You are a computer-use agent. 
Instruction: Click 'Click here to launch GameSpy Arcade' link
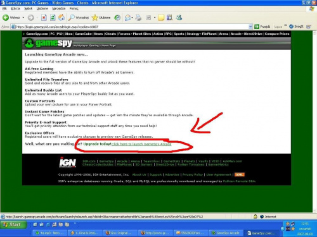pos(141,144)
